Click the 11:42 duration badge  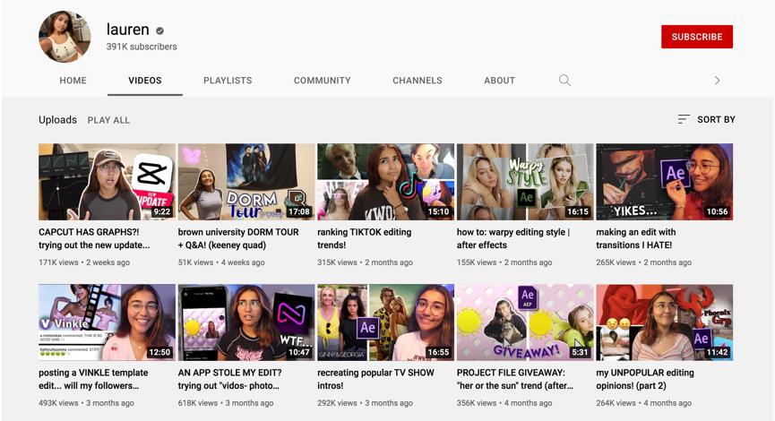pyautogui.click(x=717, y=352)
